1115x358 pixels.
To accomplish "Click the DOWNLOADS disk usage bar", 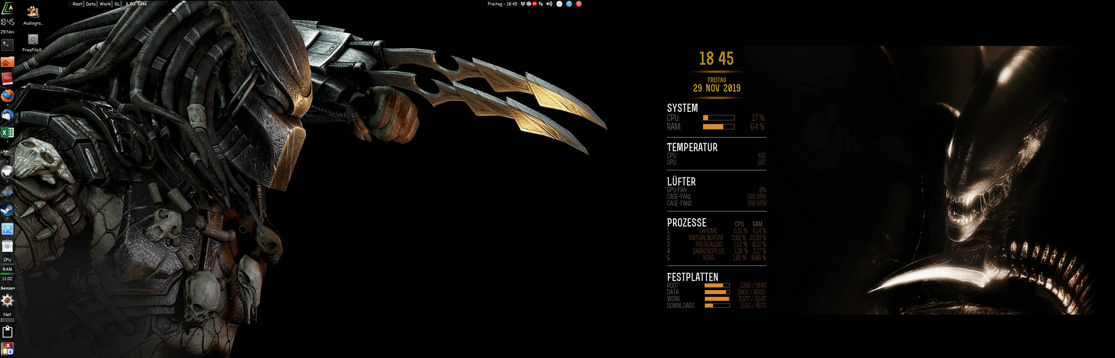I will [x=717, y=306].
